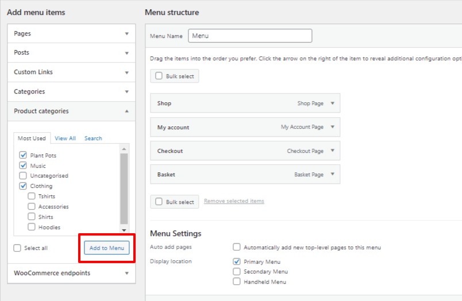Open the Search tab in Product categories

point(93,138)
